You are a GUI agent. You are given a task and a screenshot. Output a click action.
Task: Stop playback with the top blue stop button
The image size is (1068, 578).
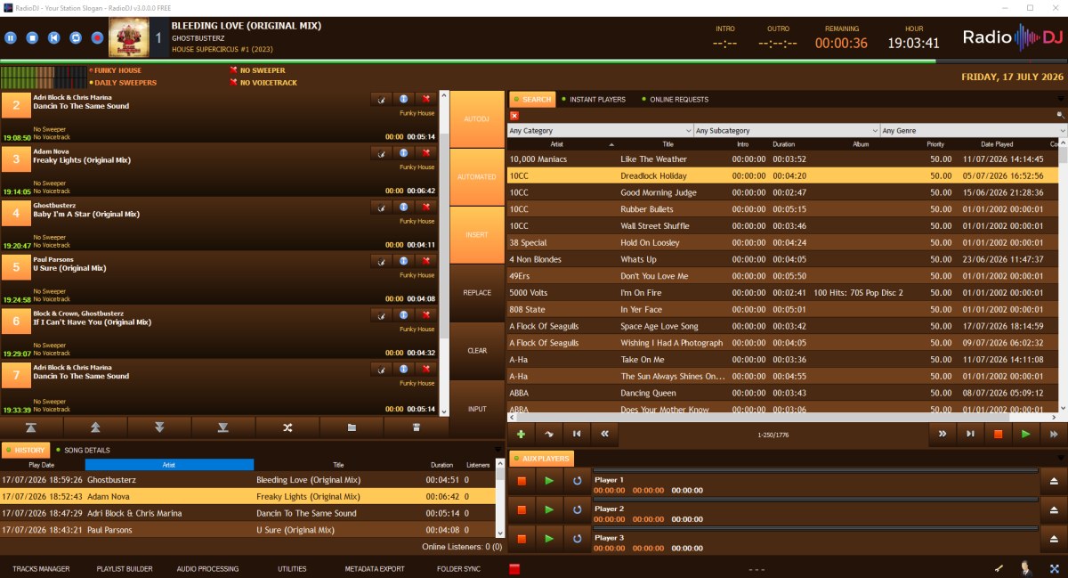32,38
